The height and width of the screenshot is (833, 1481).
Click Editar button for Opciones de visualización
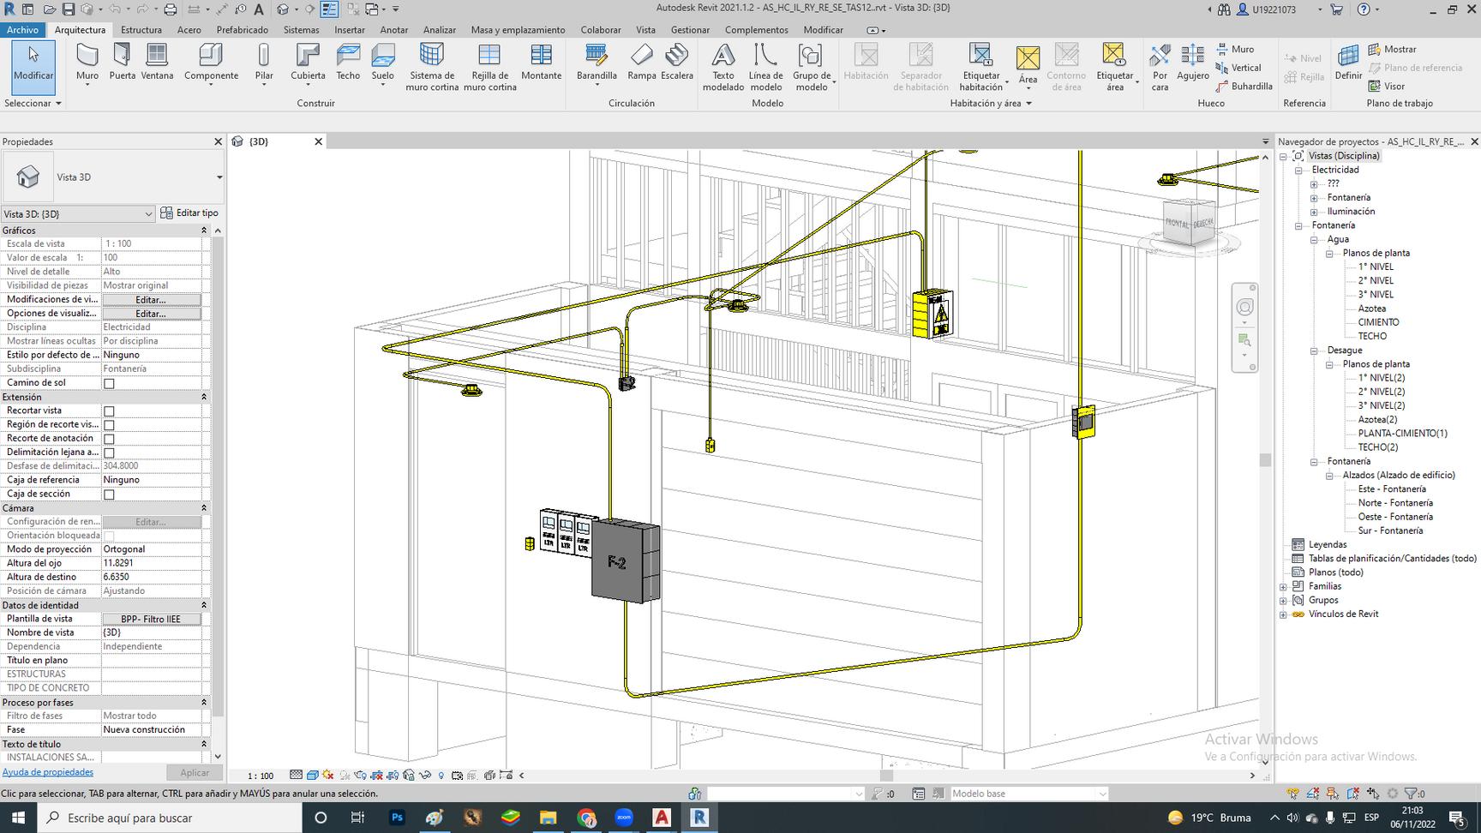(151, 314)
